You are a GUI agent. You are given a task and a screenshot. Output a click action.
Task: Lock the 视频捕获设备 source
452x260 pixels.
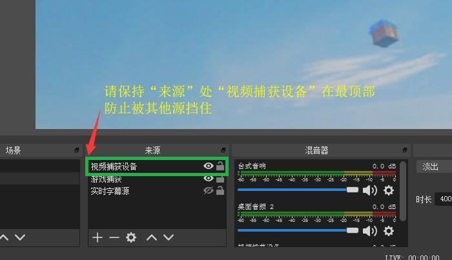[x=220, y=166]
